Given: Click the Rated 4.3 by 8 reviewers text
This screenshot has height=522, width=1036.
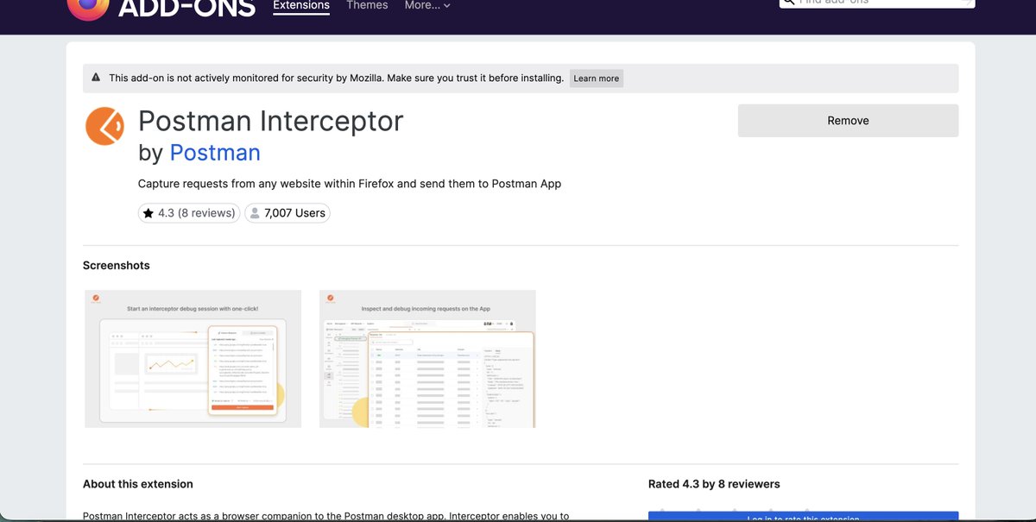Looking at the screenshot, I should coord(714,484).
